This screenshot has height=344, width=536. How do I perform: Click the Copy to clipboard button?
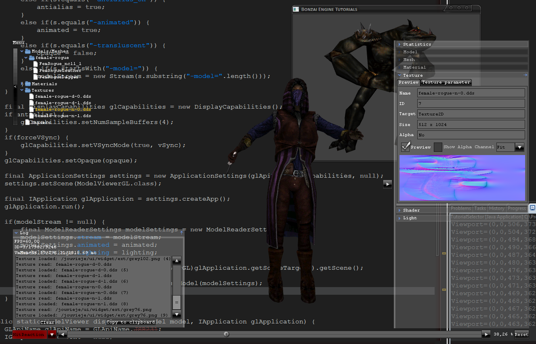tap(131, 322)
